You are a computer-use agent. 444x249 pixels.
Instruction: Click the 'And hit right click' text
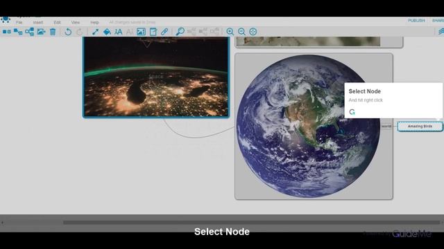pyautogui.click(x=366, y=100)
